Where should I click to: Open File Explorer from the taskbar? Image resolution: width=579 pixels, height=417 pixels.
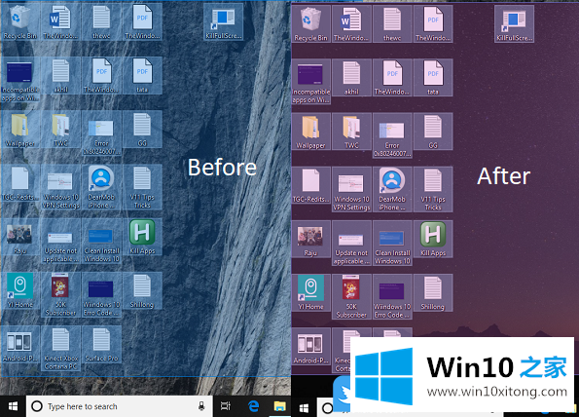280,406
